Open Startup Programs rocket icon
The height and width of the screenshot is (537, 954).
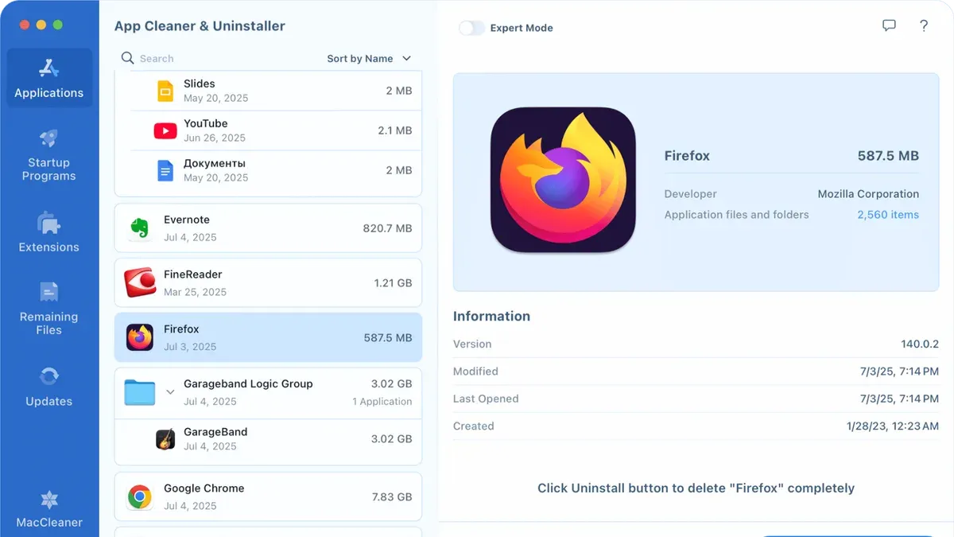[48, 138]
